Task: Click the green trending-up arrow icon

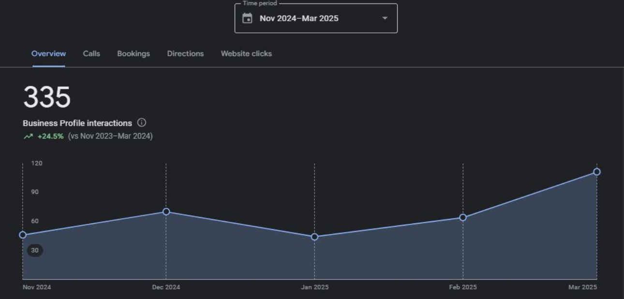Action: pos(28,136)
